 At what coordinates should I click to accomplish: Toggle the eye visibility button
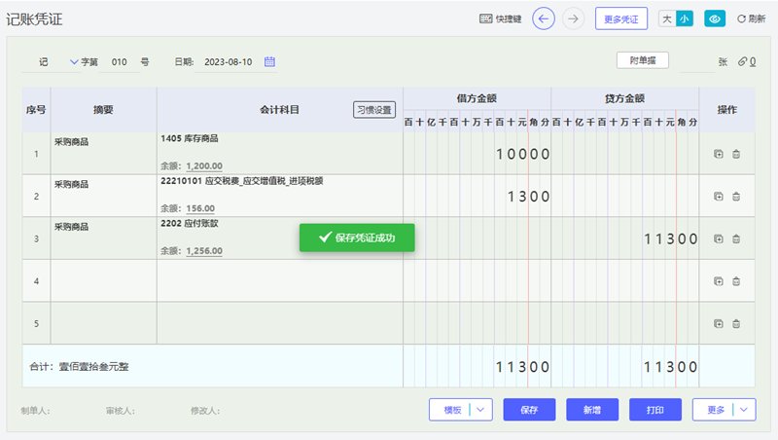[715, 18]
